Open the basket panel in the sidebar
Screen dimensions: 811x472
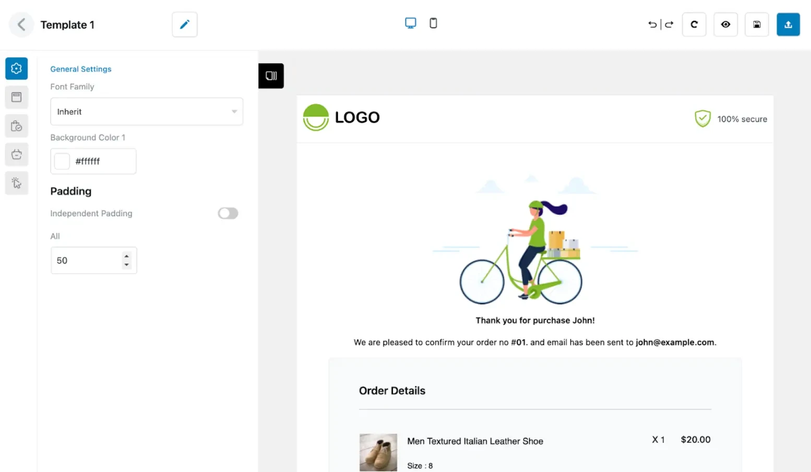click(x=16, y=154)
